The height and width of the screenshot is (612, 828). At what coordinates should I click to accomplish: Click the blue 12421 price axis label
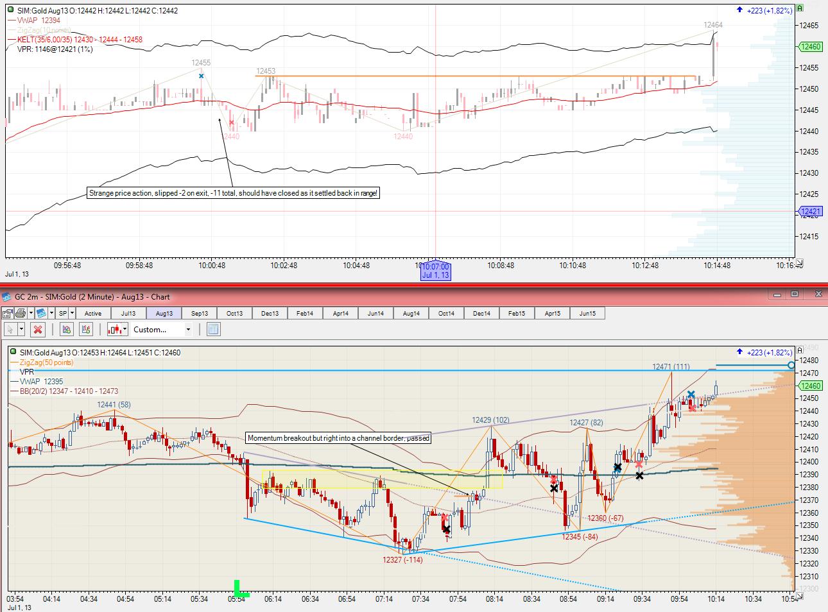pyautogui.click(x=810, y=211)
